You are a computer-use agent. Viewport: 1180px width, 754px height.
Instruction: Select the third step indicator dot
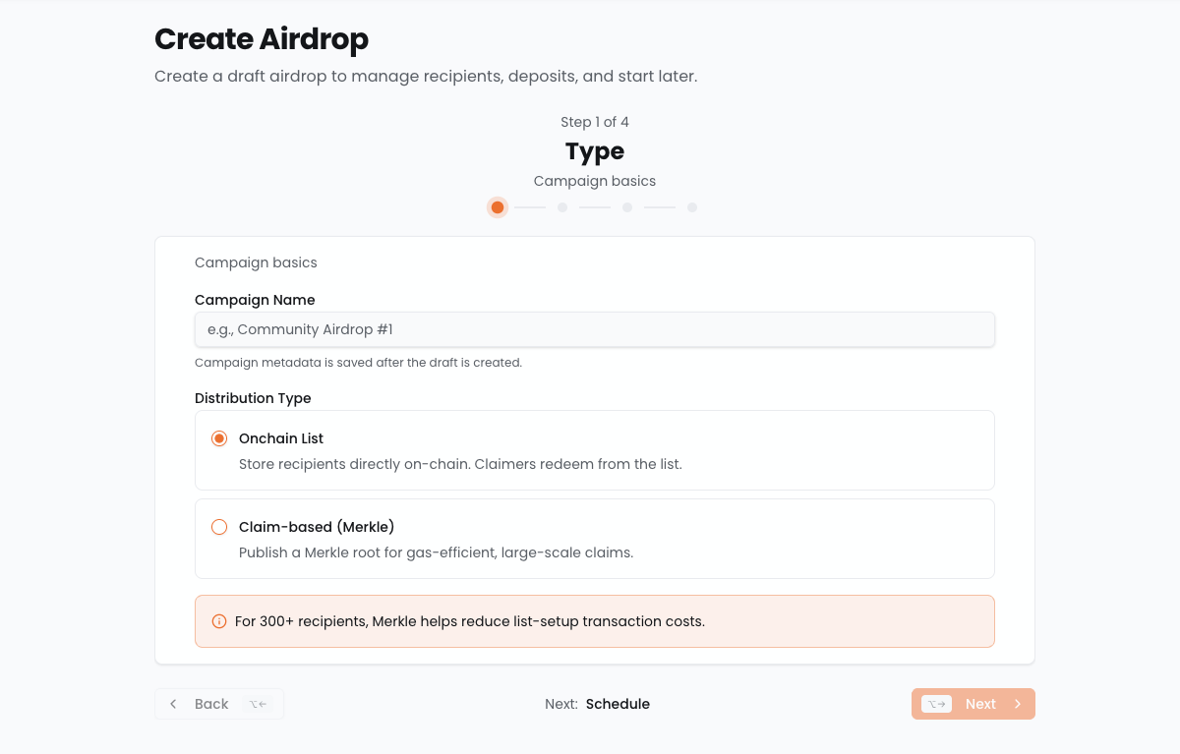pyautogui.click(x=627, y=207)
